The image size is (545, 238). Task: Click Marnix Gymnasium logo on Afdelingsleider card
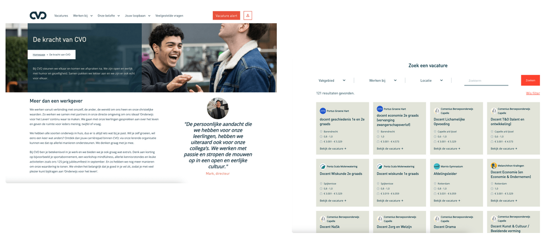(x=437, y=167)
